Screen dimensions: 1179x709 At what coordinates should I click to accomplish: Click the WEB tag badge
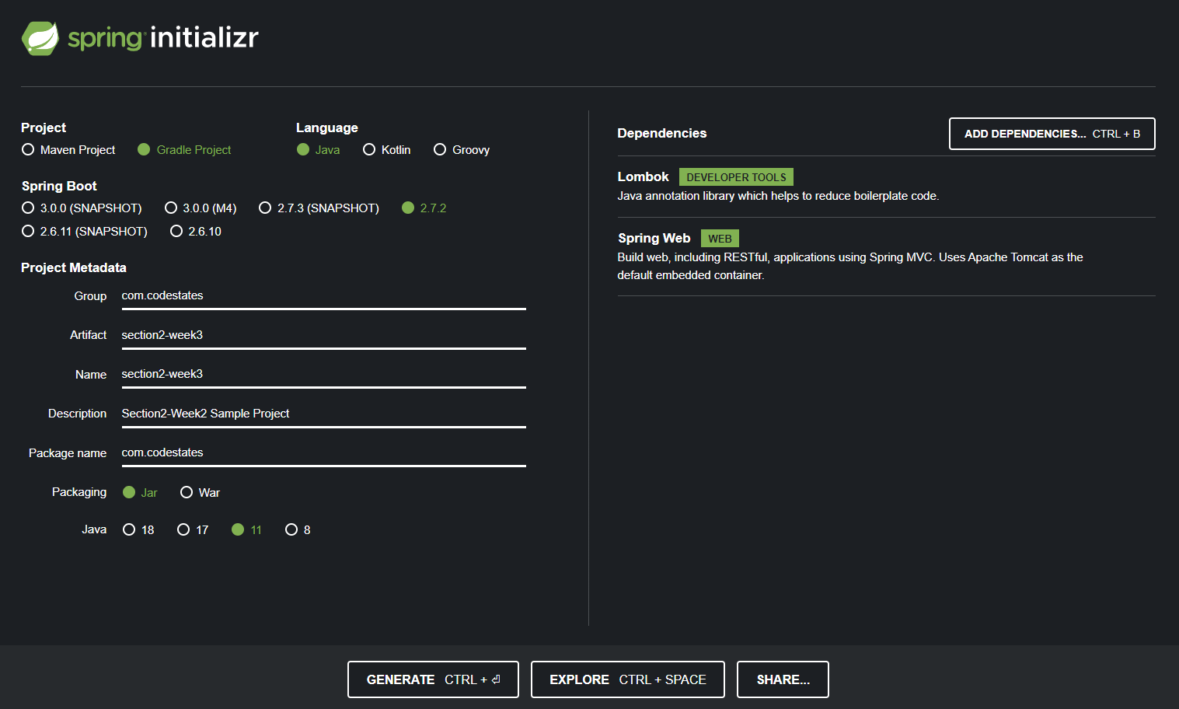coord(720,239)
